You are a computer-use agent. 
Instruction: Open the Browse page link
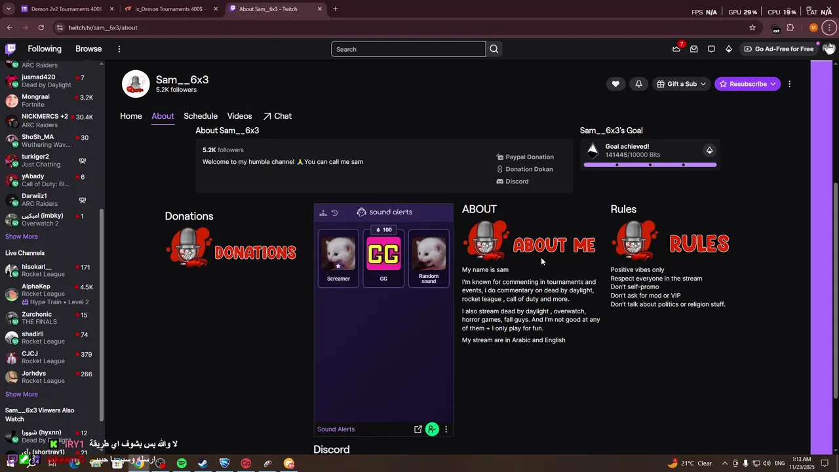tap(88, 49)
